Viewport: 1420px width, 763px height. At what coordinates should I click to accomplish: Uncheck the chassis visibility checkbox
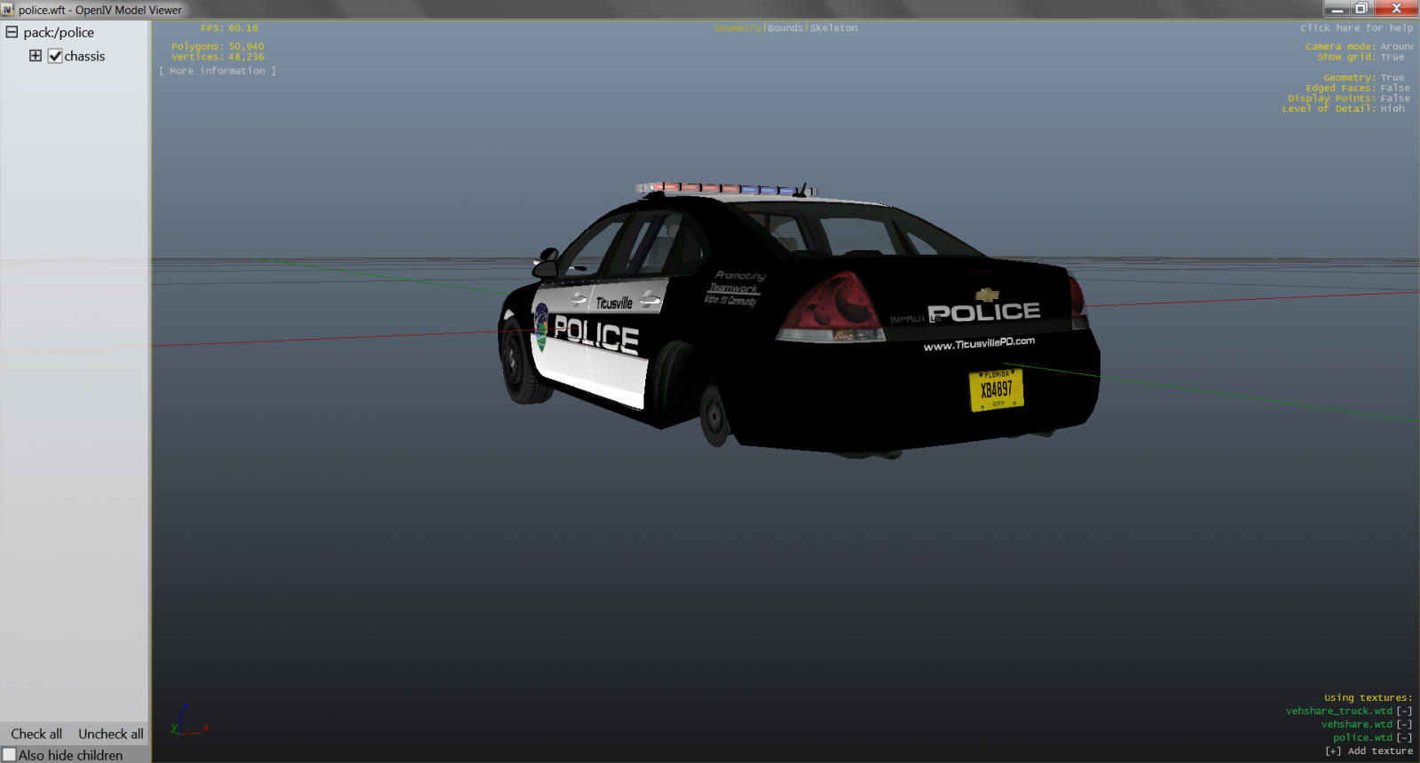coord(55,56)
